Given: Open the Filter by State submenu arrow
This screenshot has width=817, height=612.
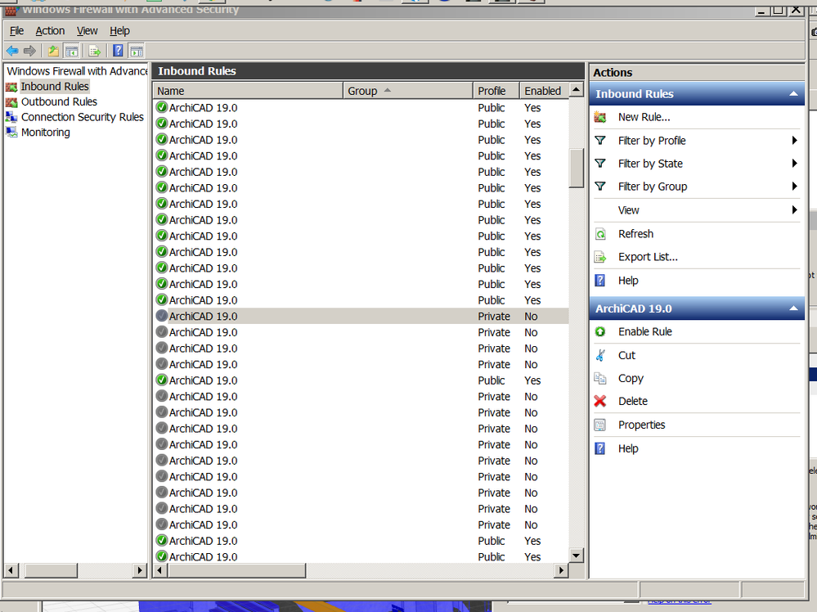Looking at the screenshot, I should [x=794, y=163].
